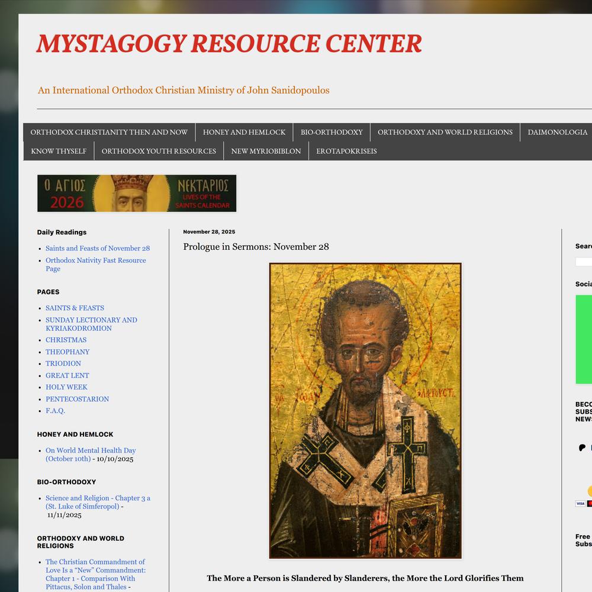592x592 pixels.
Task: Click the Patreon logo icon
Action: [x=583, y=448]
